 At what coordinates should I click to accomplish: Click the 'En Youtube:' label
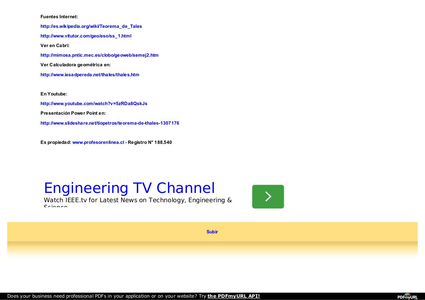(x=54, y=94)
